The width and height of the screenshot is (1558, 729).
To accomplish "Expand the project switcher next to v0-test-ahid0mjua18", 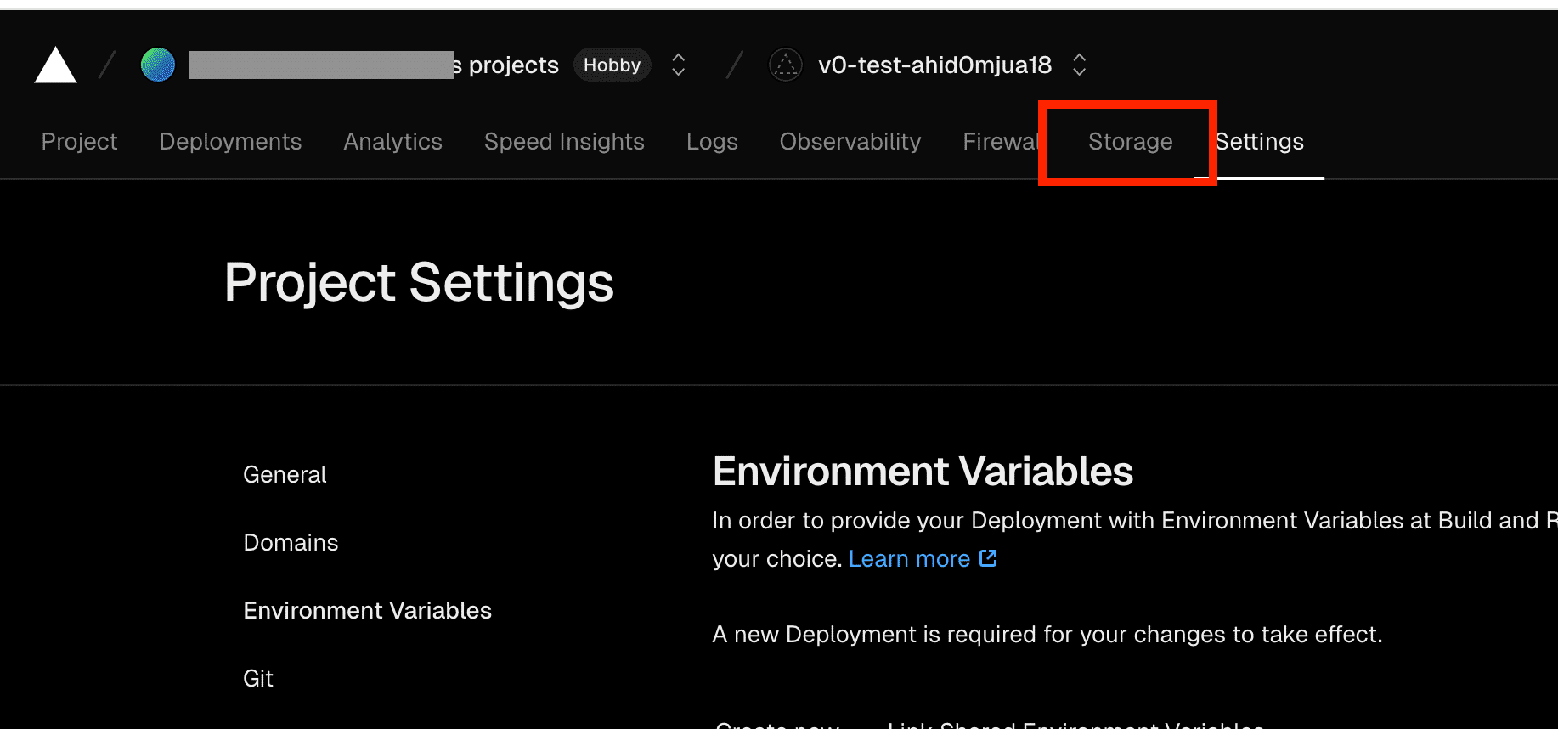I will (x=1079, y=65).
